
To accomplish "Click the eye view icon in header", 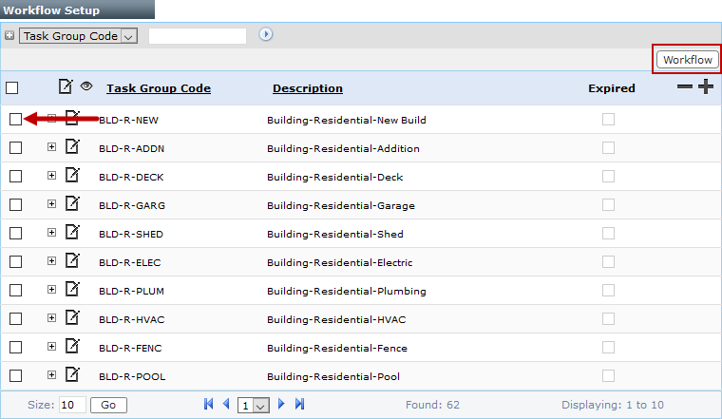I will [86, 86].
